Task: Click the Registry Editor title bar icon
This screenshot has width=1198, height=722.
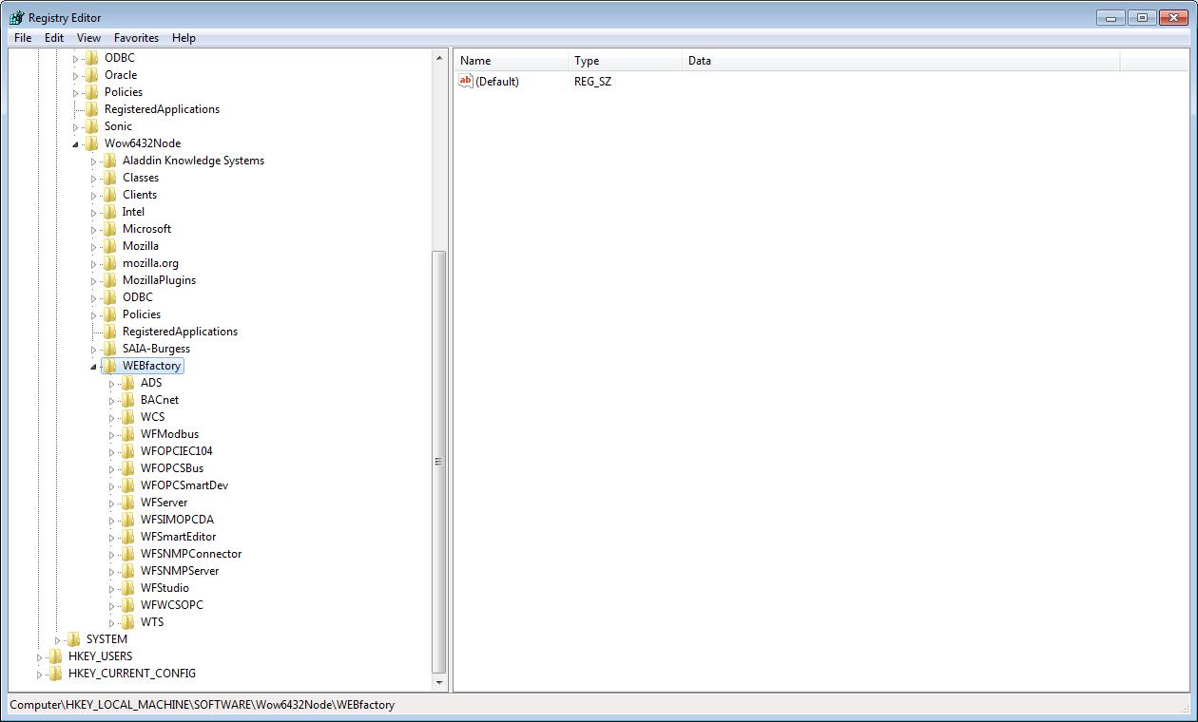Action: coord(16,17)
